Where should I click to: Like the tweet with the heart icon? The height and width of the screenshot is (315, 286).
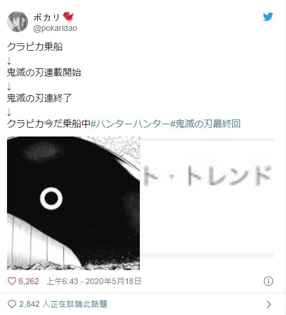pyautogui.click(x=12, y=281)
